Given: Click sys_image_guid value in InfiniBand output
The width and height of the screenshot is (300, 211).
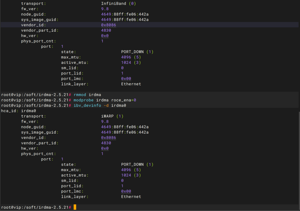Looking at the screenshot, I should [x=125, y=20].
